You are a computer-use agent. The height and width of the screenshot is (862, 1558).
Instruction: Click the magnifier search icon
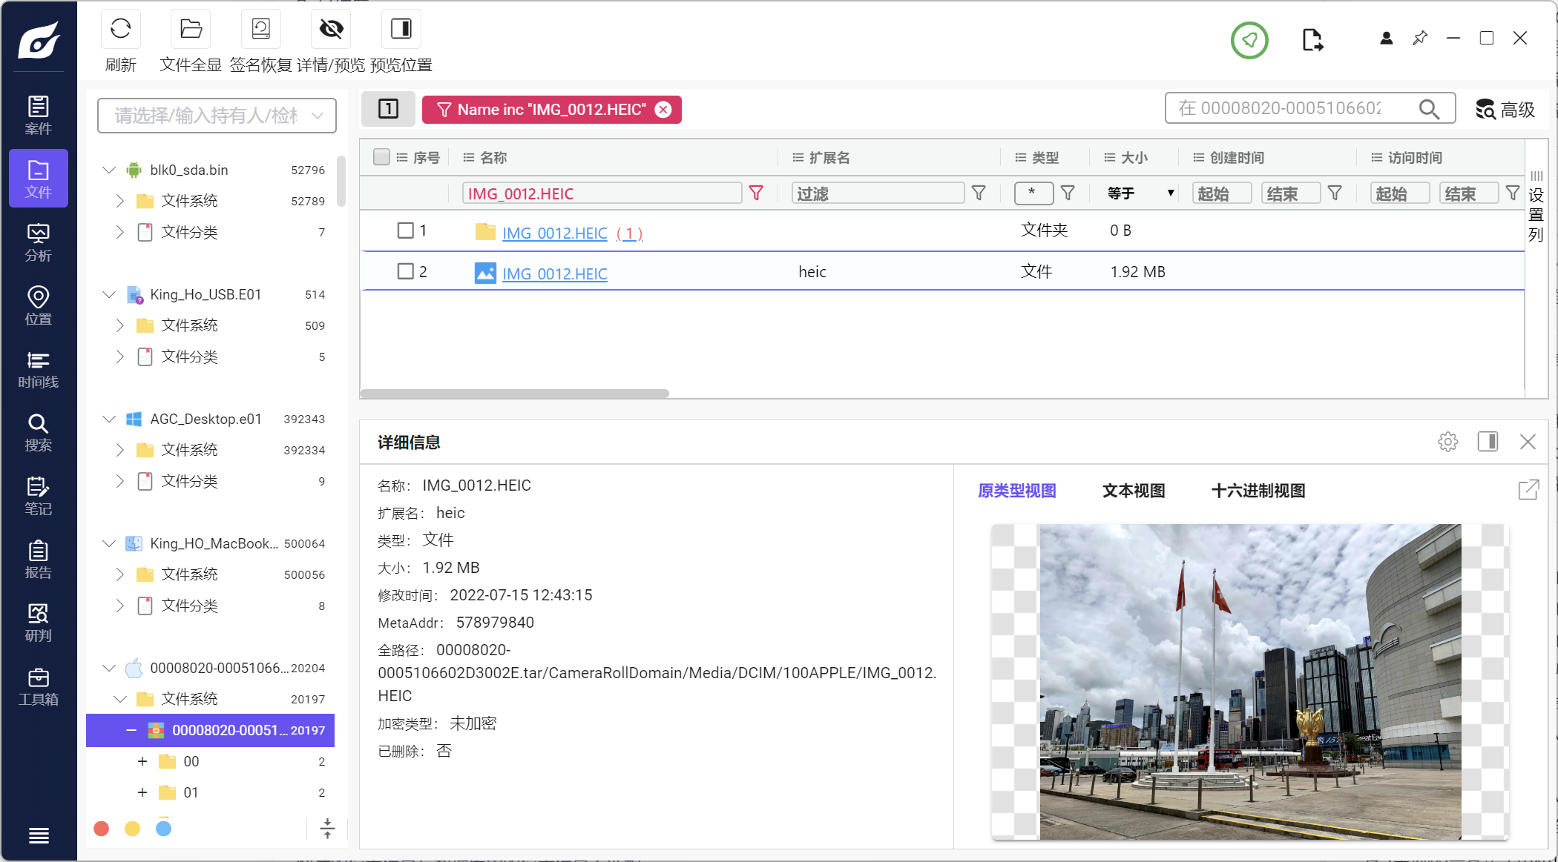point(1429,109)
